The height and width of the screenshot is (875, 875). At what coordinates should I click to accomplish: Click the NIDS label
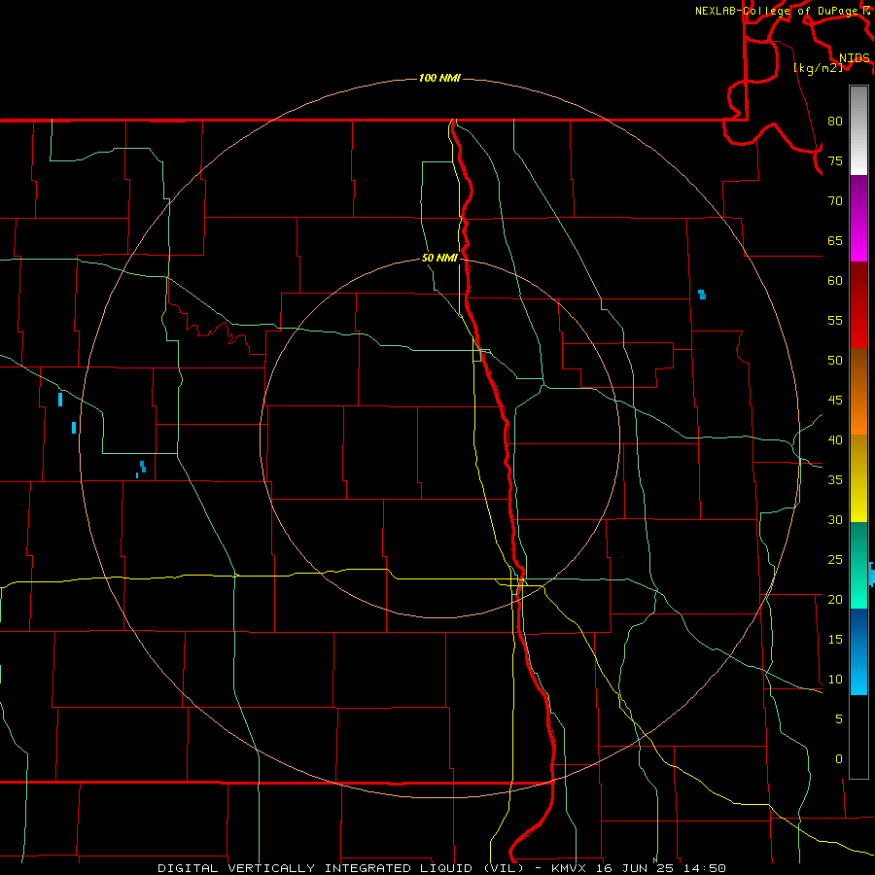point(854,57)
